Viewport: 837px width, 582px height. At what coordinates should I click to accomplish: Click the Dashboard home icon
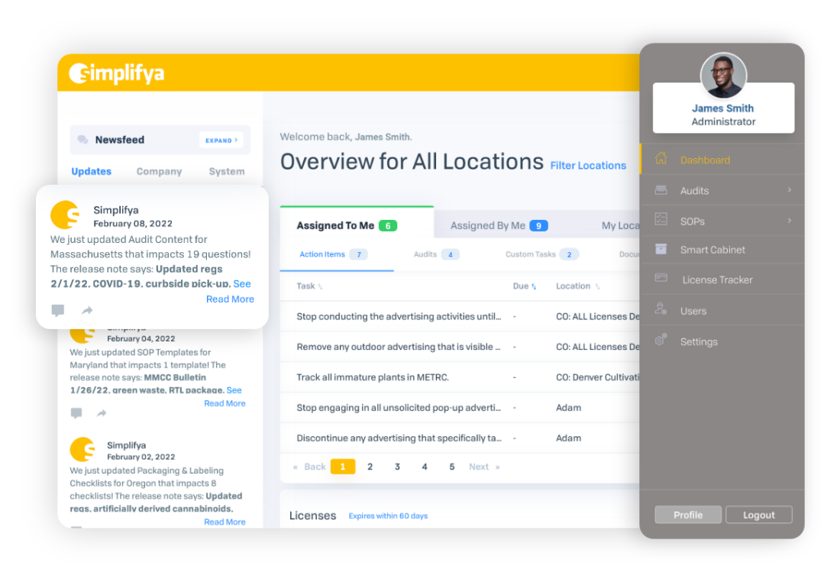661,159
